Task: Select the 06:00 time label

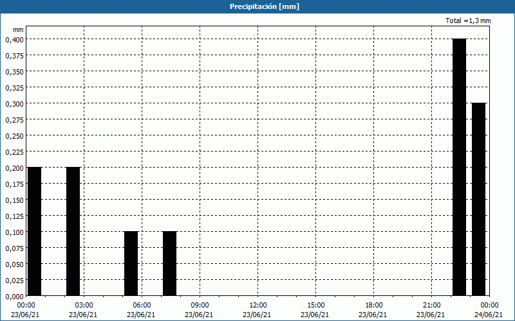Action: coord(142,306)
